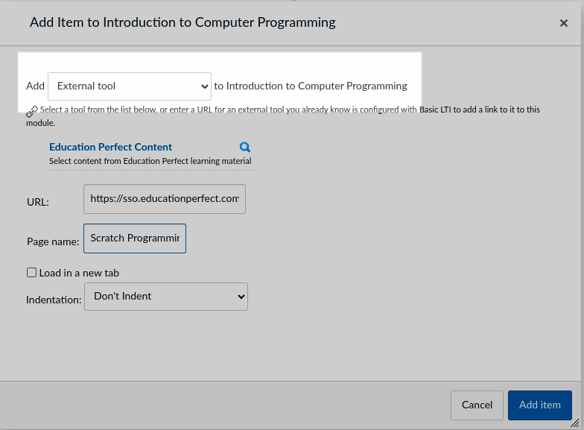Select the Education Perfect Content tool link
This screenshot has height=430, width=584.
click(110, 148)
